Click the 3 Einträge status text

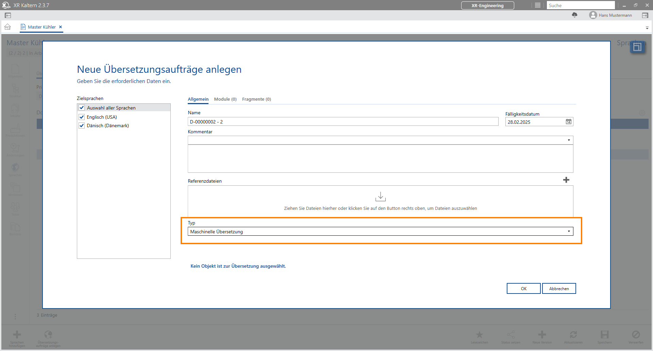coord(47,315)
